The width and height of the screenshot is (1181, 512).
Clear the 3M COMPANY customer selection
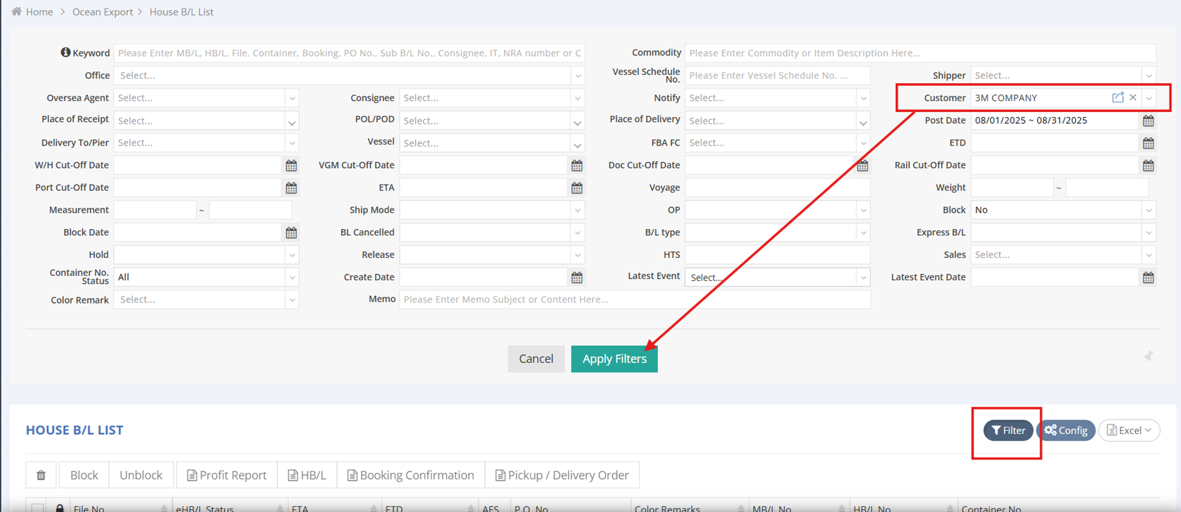[1133, 97]
